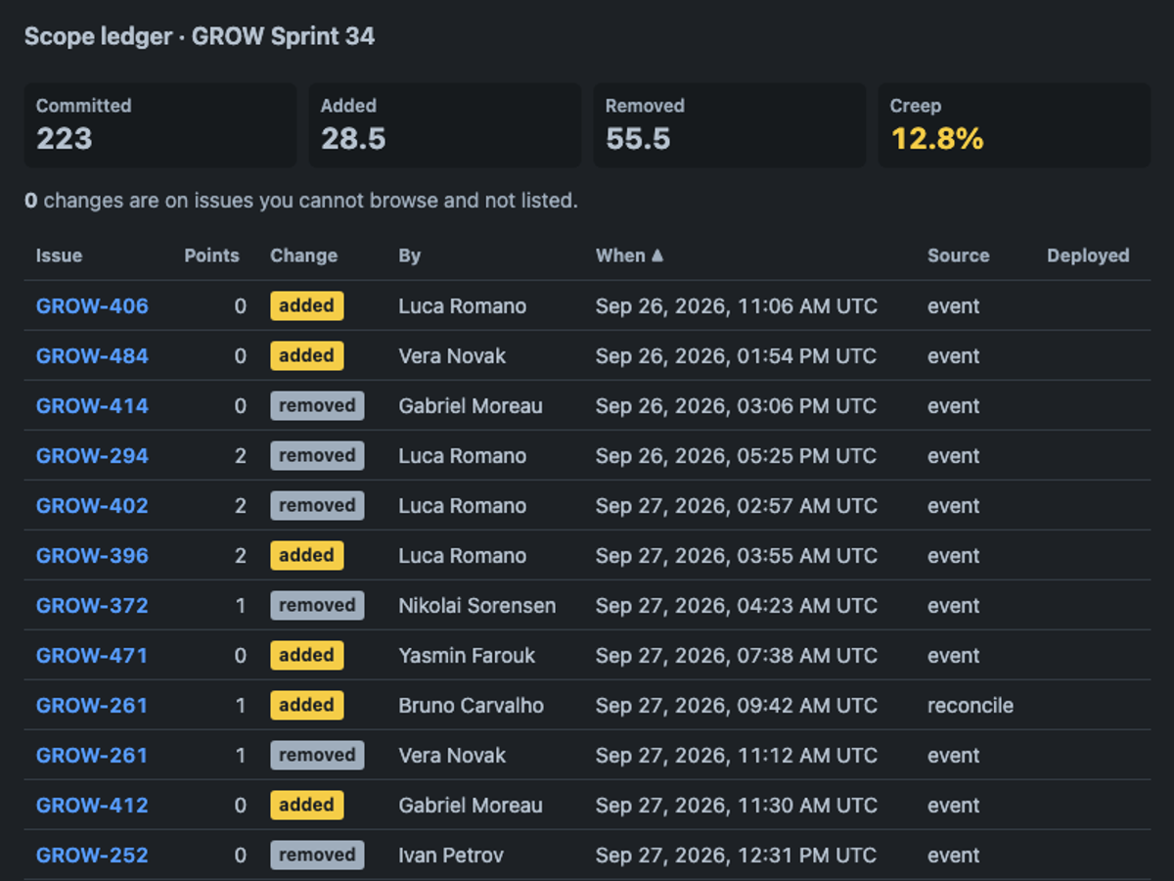Image resolution: width=1174 pixels, height=881 pixels.
Task: Click Nikolai Sorensen in GROW-372 row
Action: click(476, 606)
